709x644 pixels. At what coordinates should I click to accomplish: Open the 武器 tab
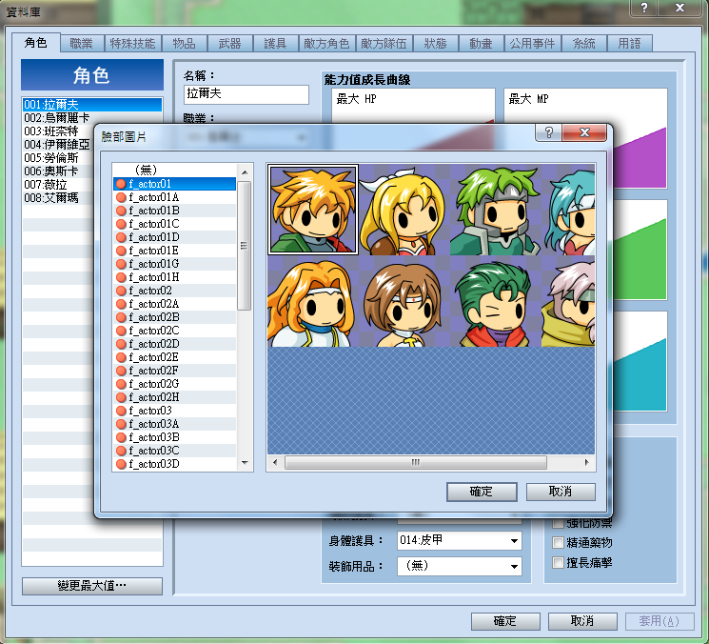point(229,44)
